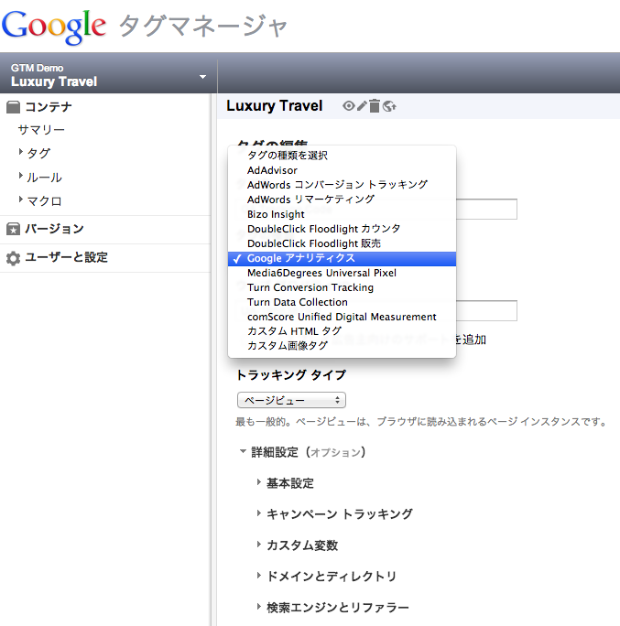Expand the マクロ tree item
The width and height of the screenshot is (620, 626).
pos(21,199)
